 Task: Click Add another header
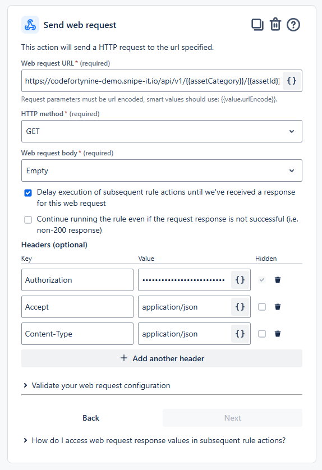[x=162, y=358]
